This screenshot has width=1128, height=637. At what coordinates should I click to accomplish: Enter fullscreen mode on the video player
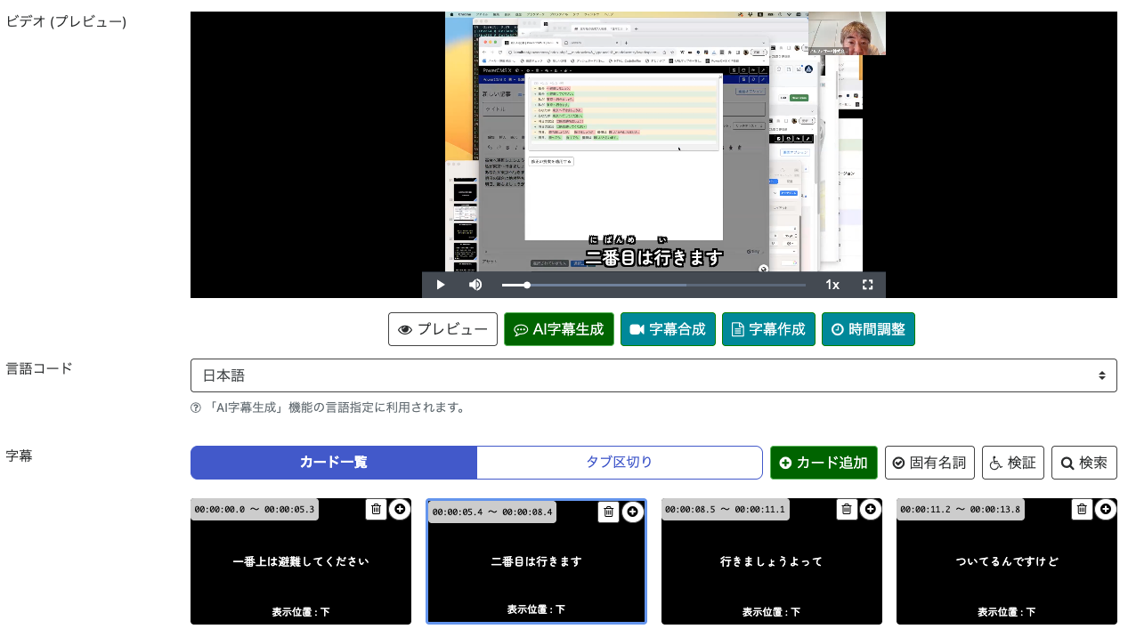point(868,284)
